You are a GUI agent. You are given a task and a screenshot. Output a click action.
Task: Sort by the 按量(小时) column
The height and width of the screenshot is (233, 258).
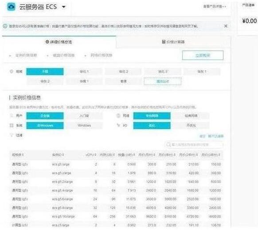tap(126, 155)
